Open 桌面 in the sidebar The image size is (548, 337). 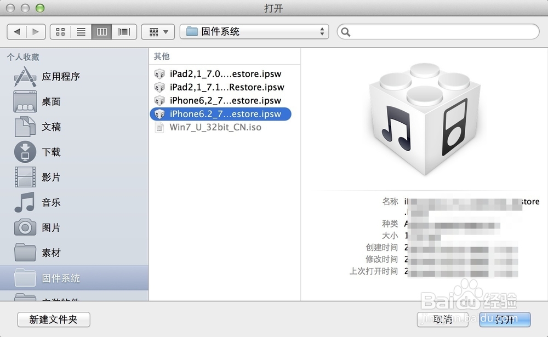tap(74, 102)
